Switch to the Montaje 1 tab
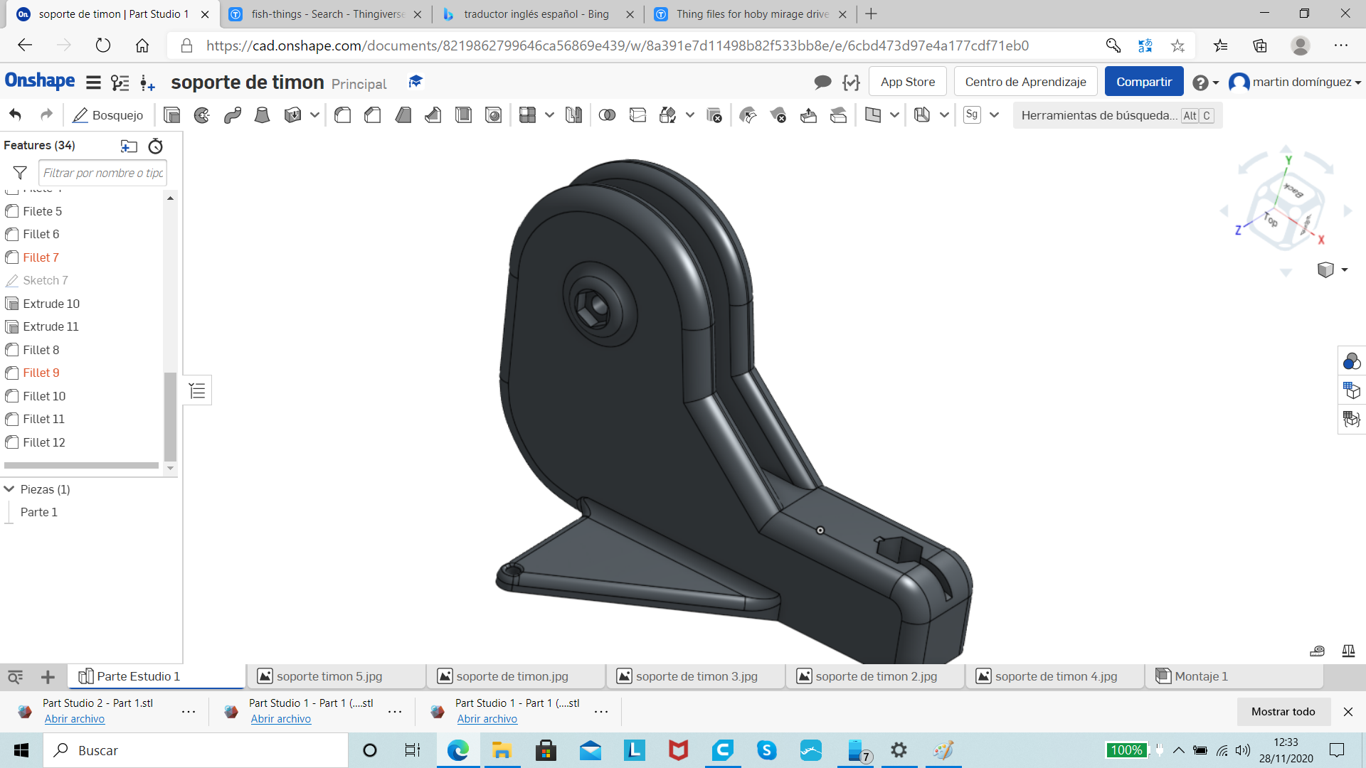The image size is (1366, 768). pyautogui.click(x=1234, y=676)
